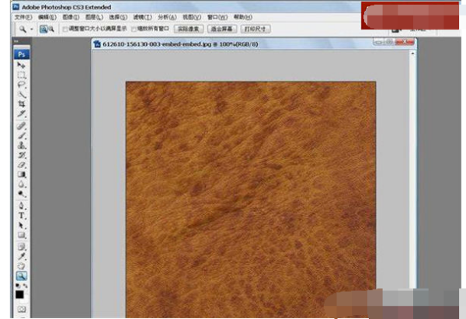
Task: Click the document window title bar
Action: (254, 44)
